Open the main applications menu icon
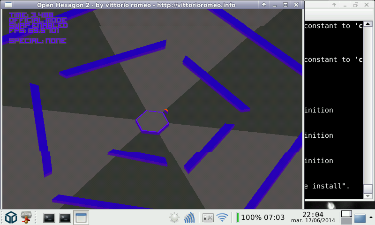The width and height of the screenshot is (375, 225). 11,217
